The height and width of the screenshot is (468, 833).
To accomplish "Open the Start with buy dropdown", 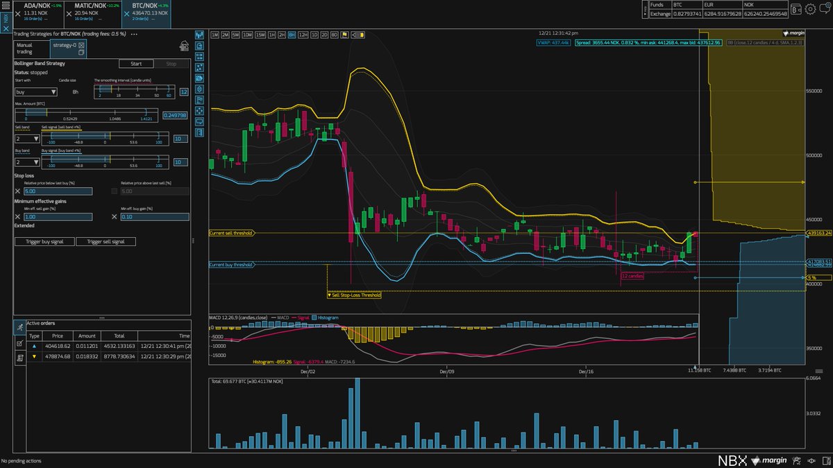I will tap(36, 92).
